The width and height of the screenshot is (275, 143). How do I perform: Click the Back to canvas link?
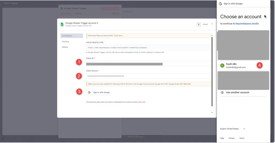point(10,3)
